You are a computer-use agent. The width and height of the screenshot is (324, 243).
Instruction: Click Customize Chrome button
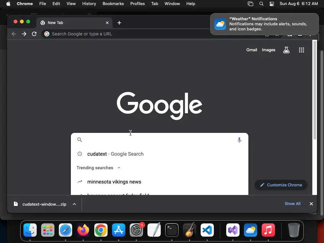[281, 185]
